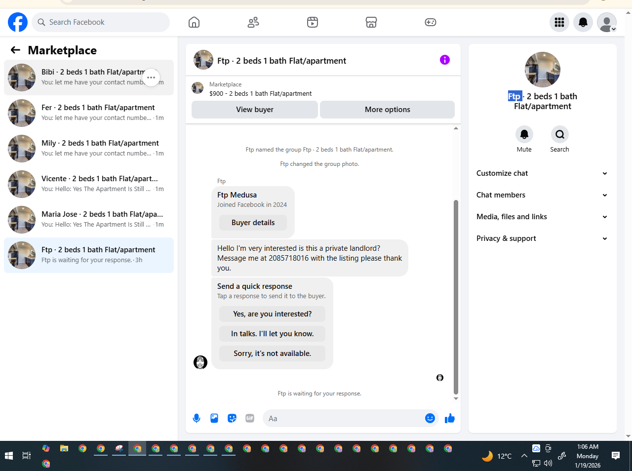Click 'Ftp named the group' system message

(x=319, y=150)
